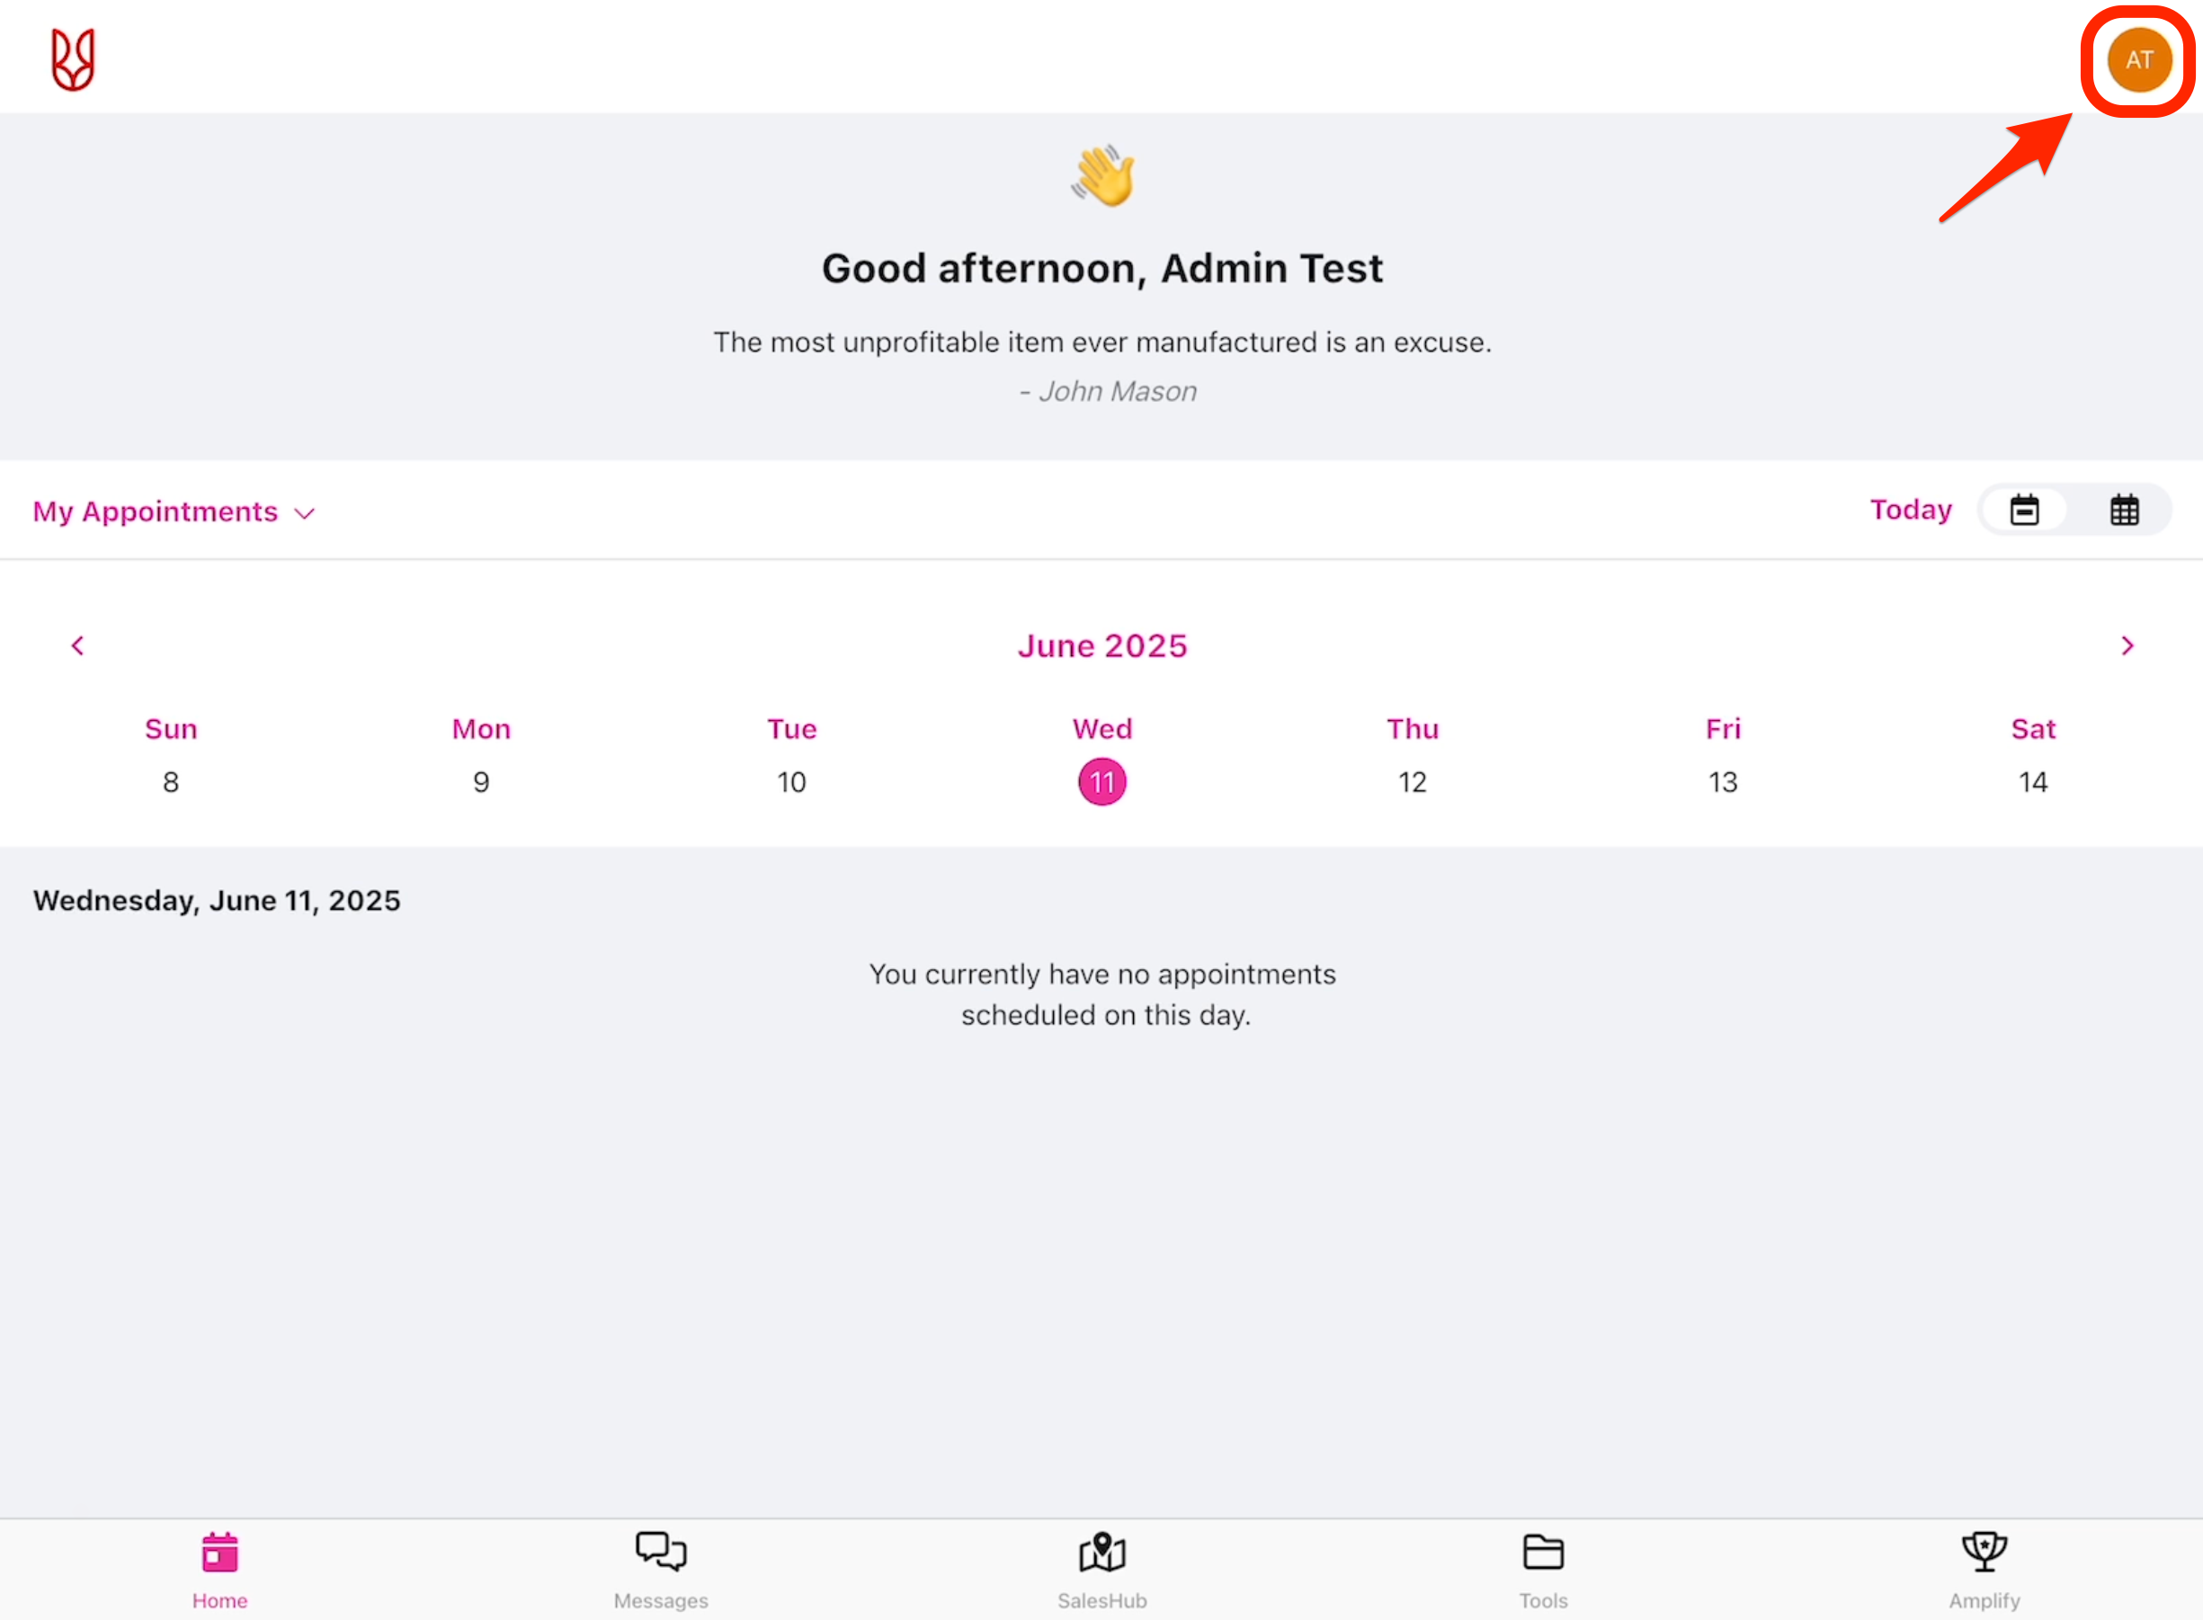Click the red fox logo icon

(73, 60)
